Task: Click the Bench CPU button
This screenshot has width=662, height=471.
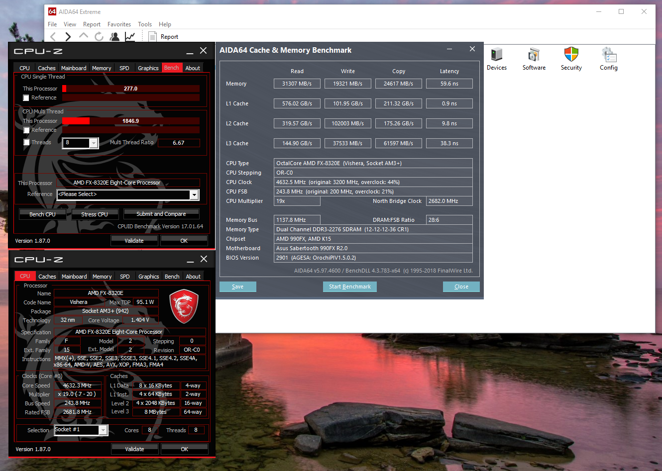Action: (42, 214)
